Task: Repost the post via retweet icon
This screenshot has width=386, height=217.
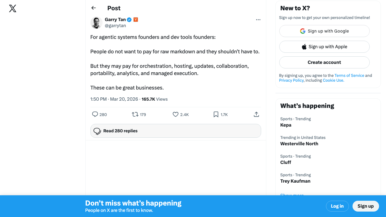Action: [135, 114]
